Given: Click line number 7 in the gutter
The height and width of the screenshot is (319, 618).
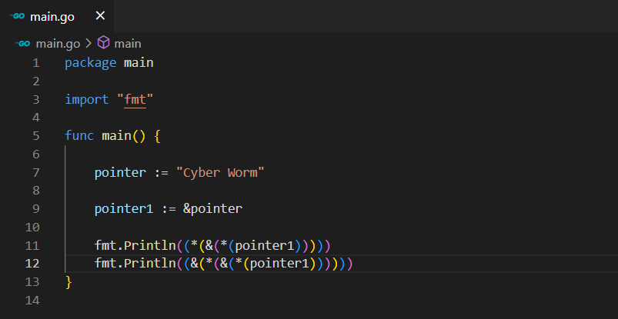Looking at the screenshot, I should tap(35, 172).
